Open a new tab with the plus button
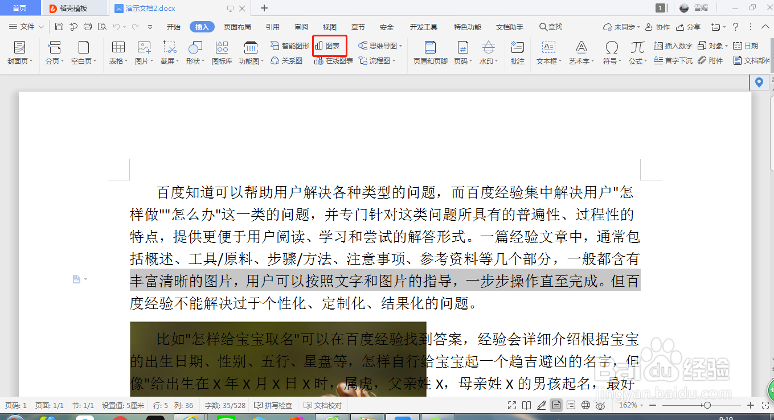Viewport: 774px width, 420px height. [x=264, y=8]
